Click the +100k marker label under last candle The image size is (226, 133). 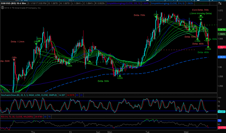pos(208,49)
